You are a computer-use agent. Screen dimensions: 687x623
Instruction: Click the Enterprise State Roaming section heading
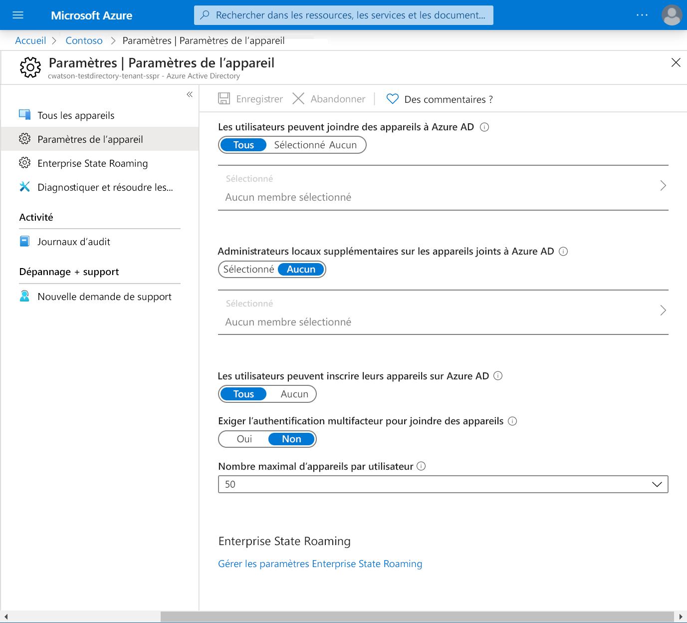pyautogui.click(x=284, y=541)
